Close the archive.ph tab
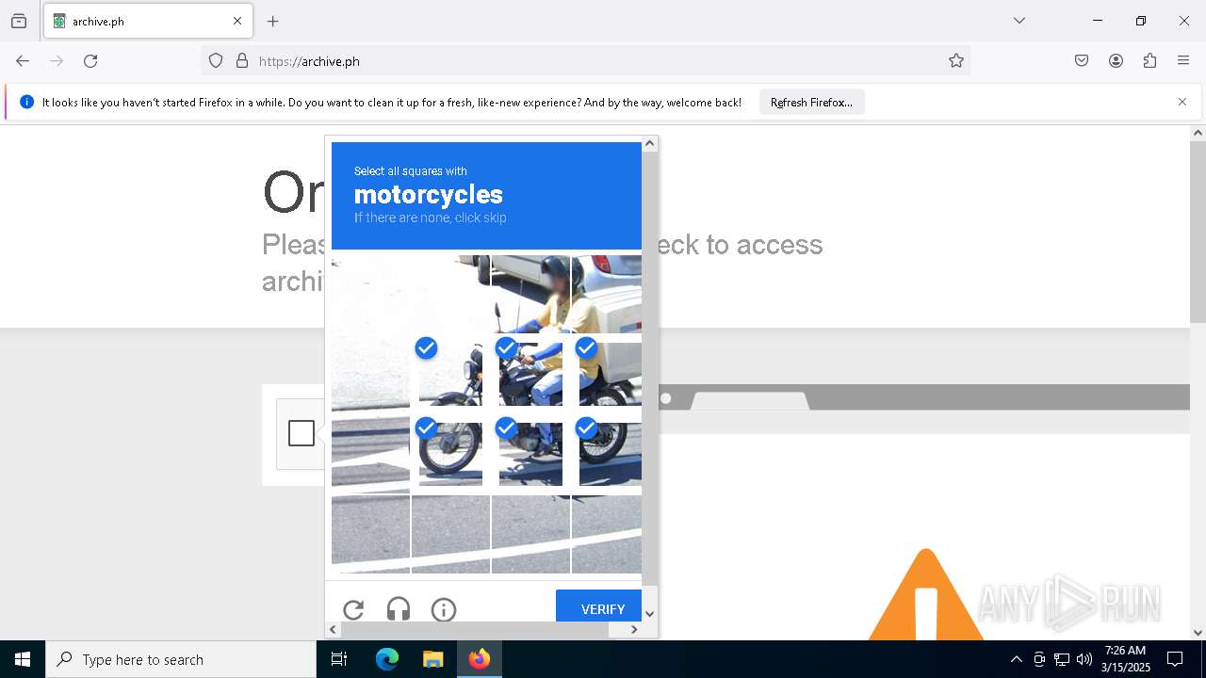 click(x=237, y=21)
